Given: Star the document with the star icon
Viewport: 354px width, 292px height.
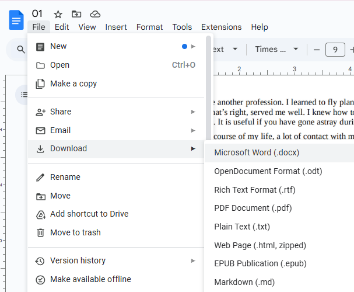Looking at the screenshot, I should coord(58,14).
